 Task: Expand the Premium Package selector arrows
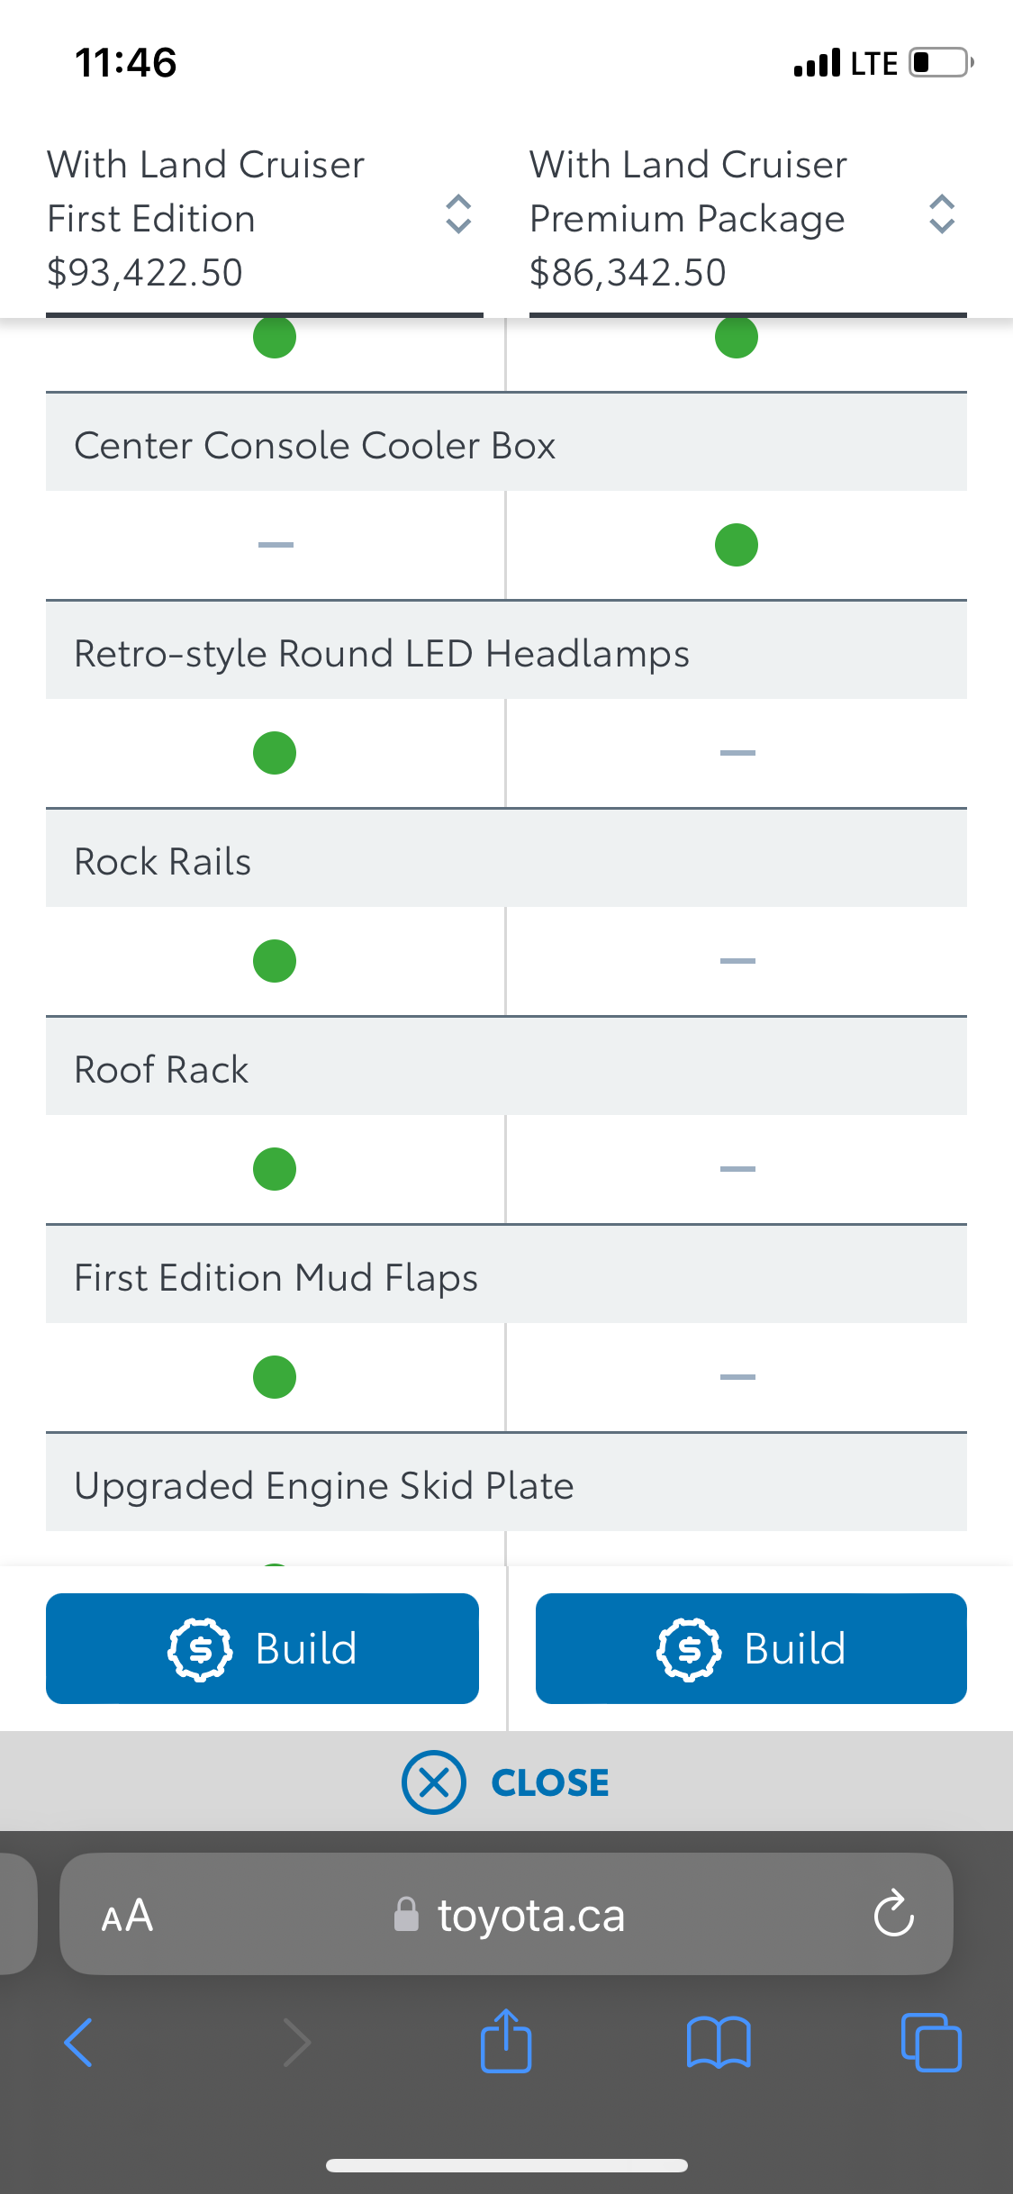click(x=942, y=214)
